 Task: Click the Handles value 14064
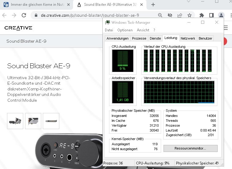(x=211, y=116)
